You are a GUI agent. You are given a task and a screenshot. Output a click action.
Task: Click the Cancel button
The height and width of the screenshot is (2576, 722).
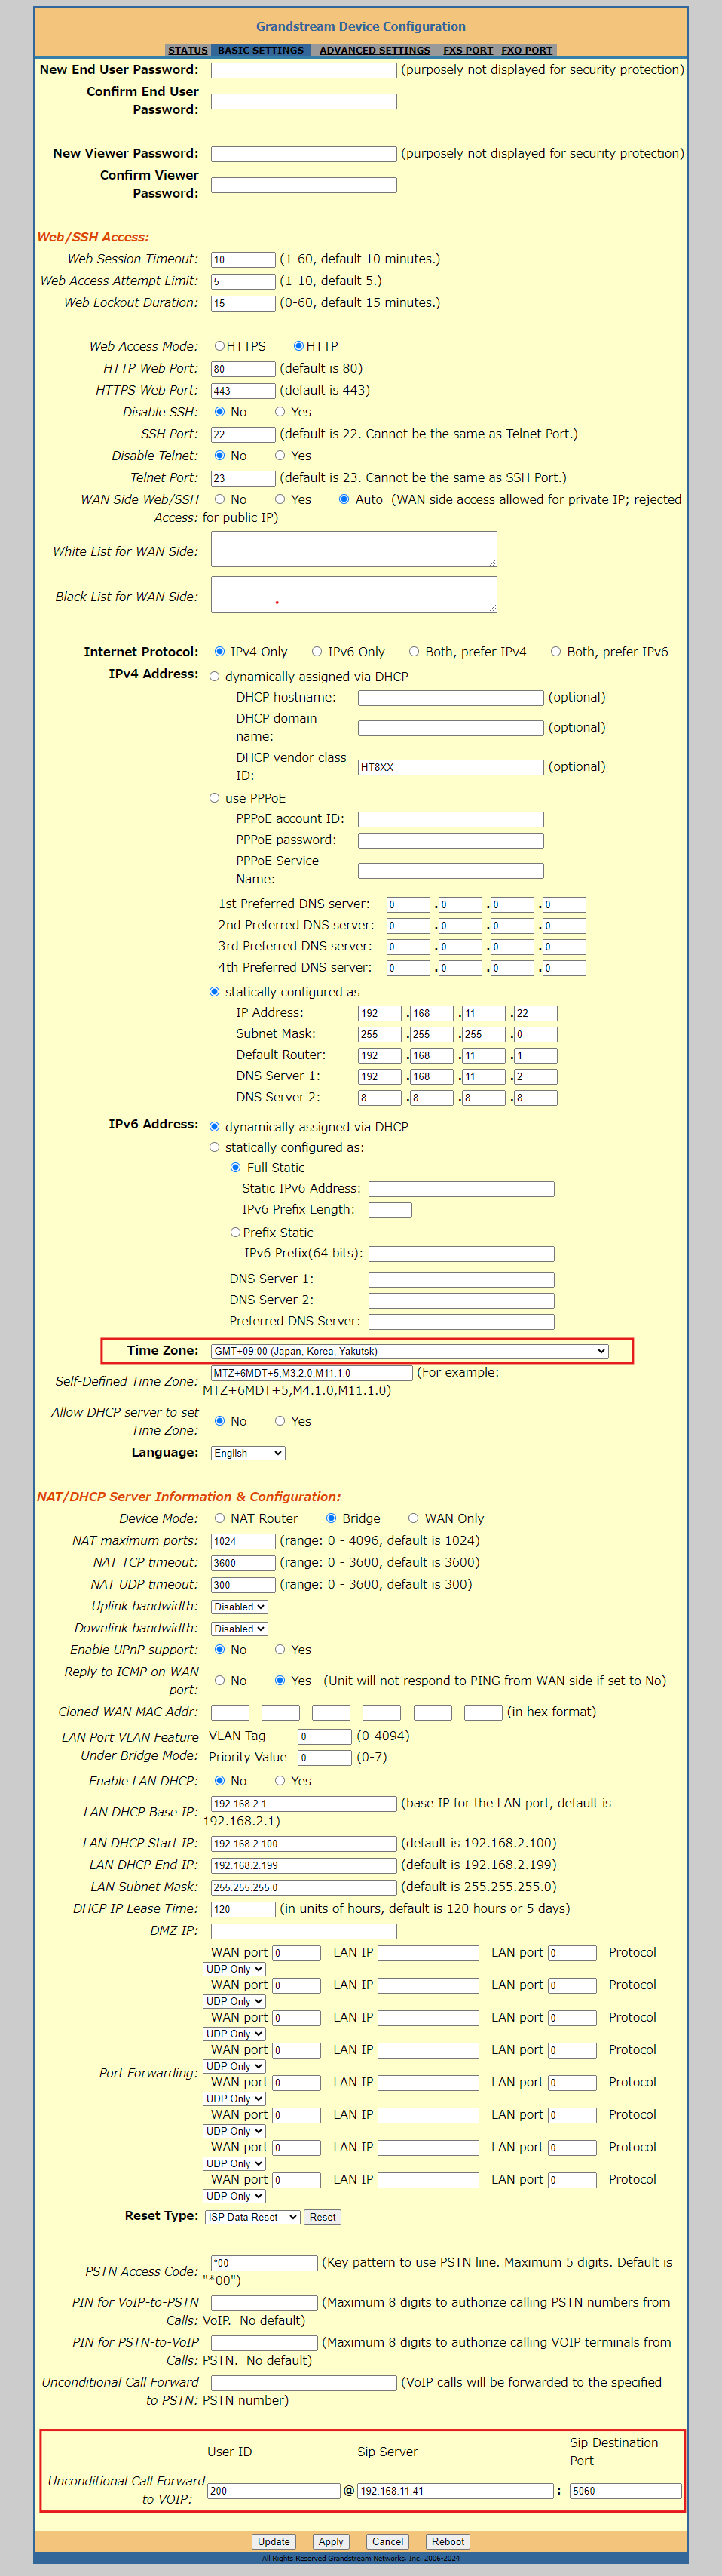click(x=387, y=2541)
